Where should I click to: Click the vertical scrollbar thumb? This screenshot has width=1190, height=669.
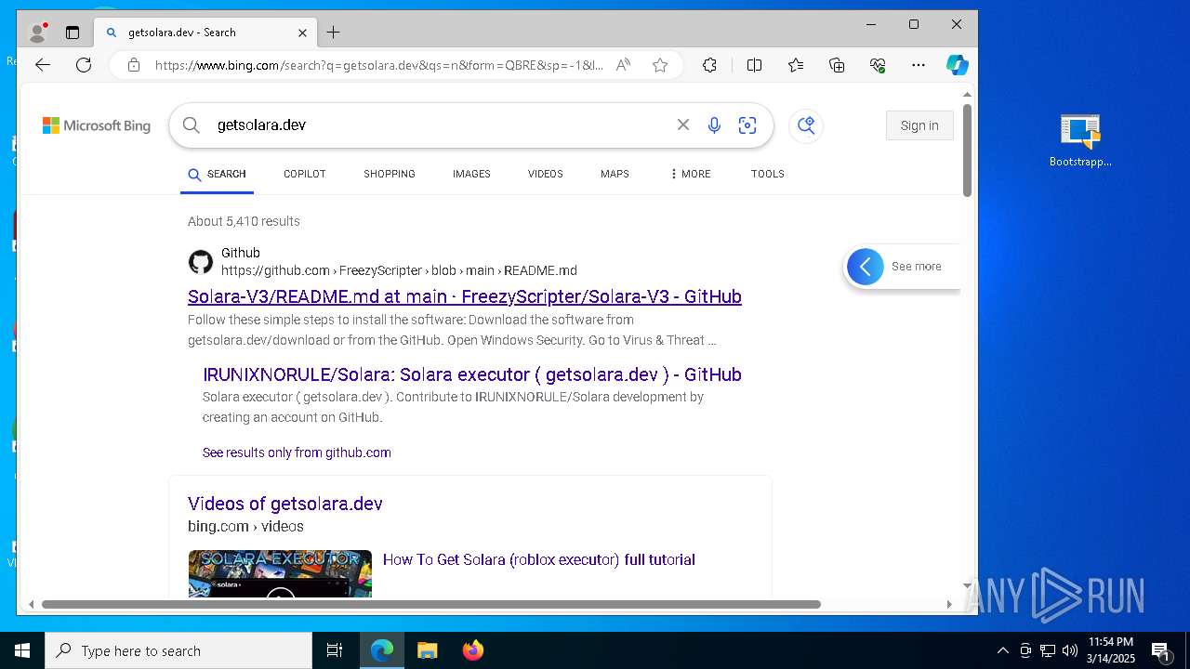pyautogui.click(x=967, y=150)
